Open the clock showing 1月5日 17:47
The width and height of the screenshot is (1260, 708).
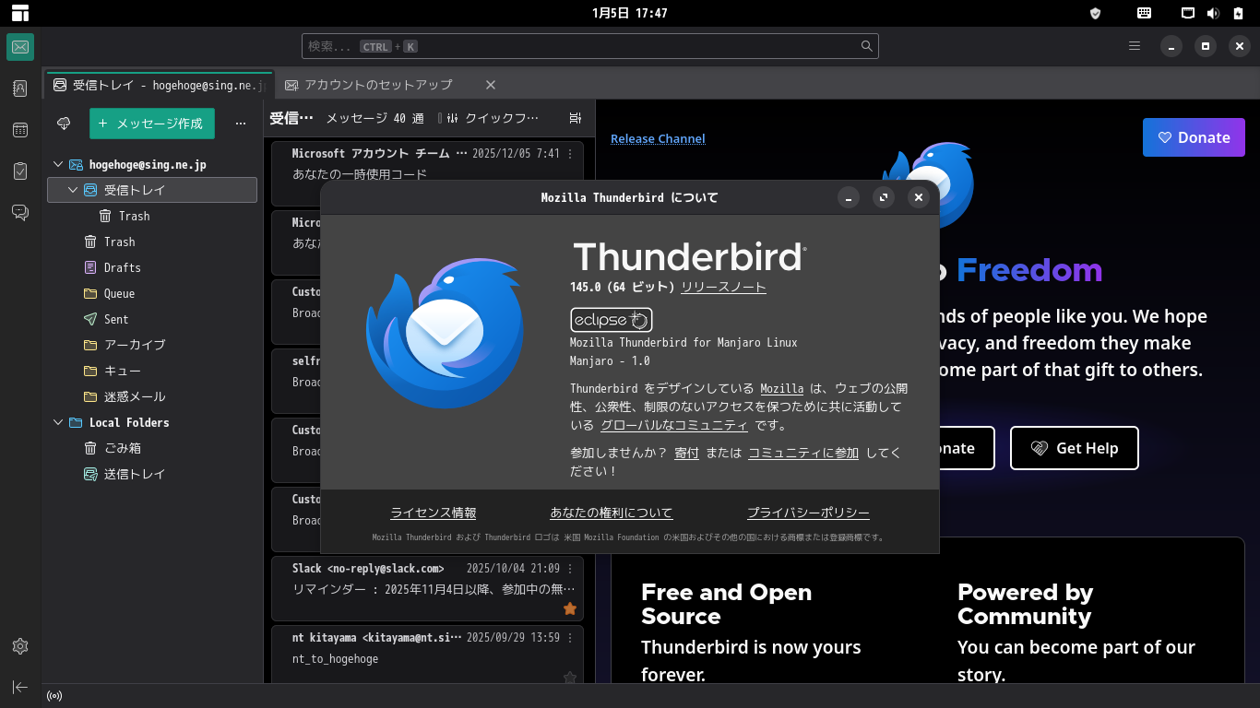click(630, 13)
